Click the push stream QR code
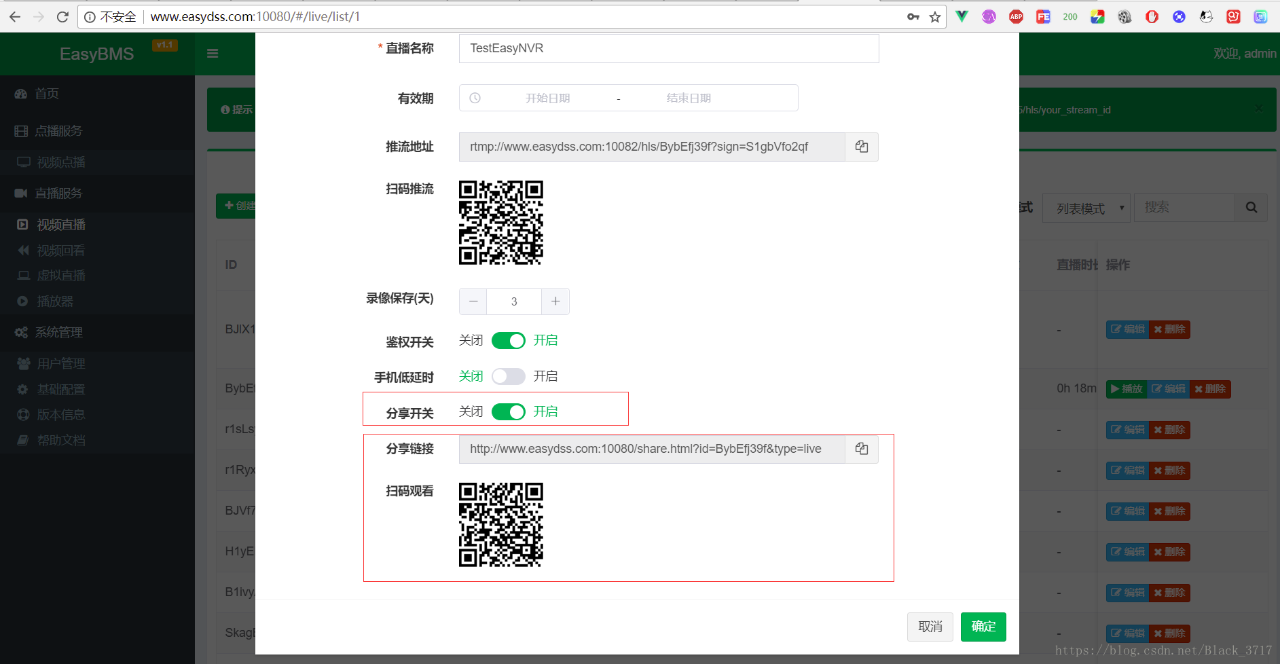This screenshot has width=1280, height=664. click(x=501, y=223)
